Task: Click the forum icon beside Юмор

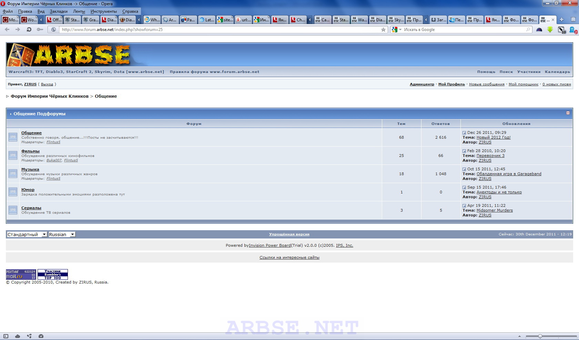Action: (13, 192)
